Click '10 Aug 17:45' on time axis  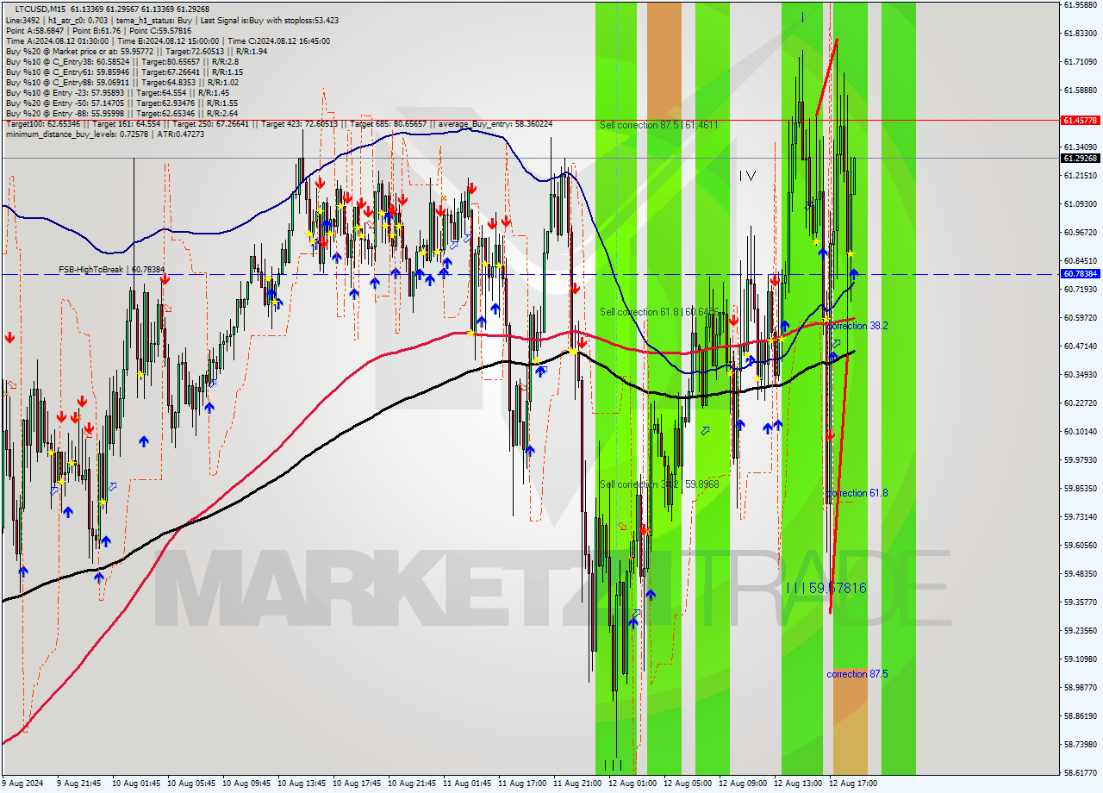pyautogui.click(x=357, y=784)
